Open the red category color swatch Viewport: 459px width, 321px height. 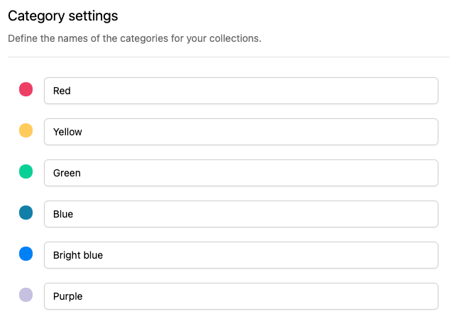point(26,89)
